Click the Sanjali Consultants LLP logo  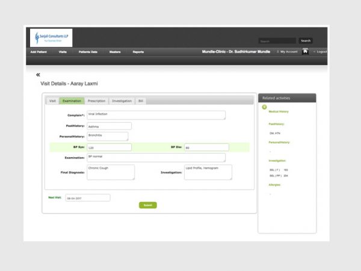coord(51,38)
